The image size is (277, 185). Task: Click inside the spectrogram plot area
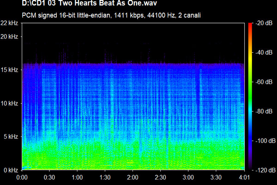click(x=133, y=97)
